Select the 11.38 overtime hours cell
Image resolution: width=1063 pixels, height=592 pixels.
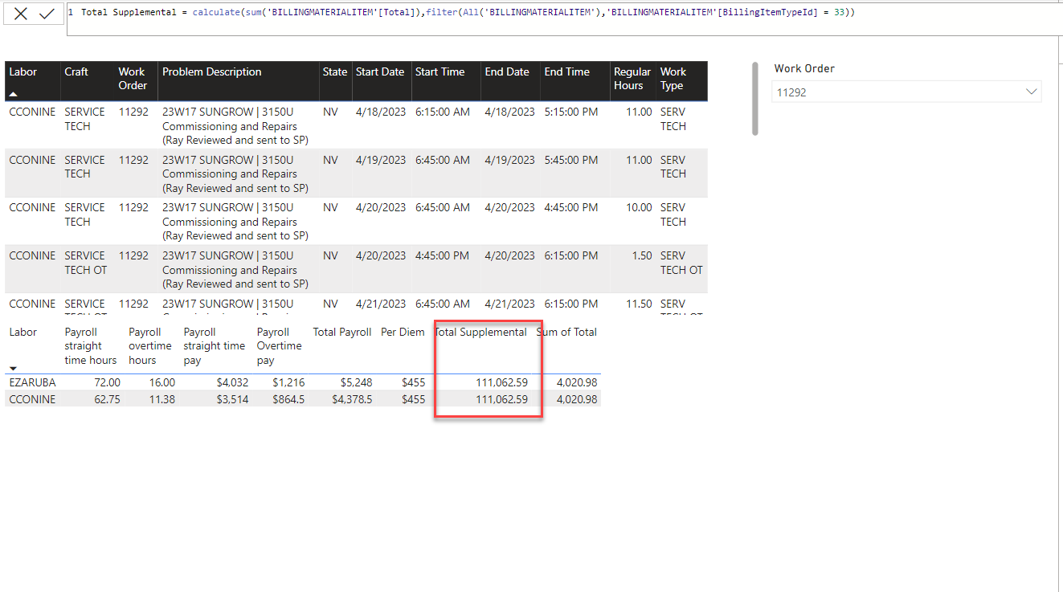point(161,399)
